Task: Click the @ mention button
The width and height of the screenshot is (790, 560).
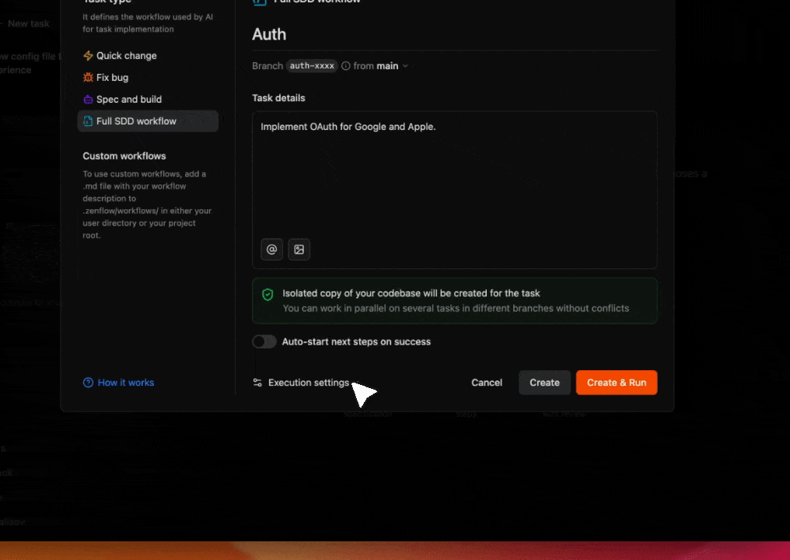Action: (271, 250)
